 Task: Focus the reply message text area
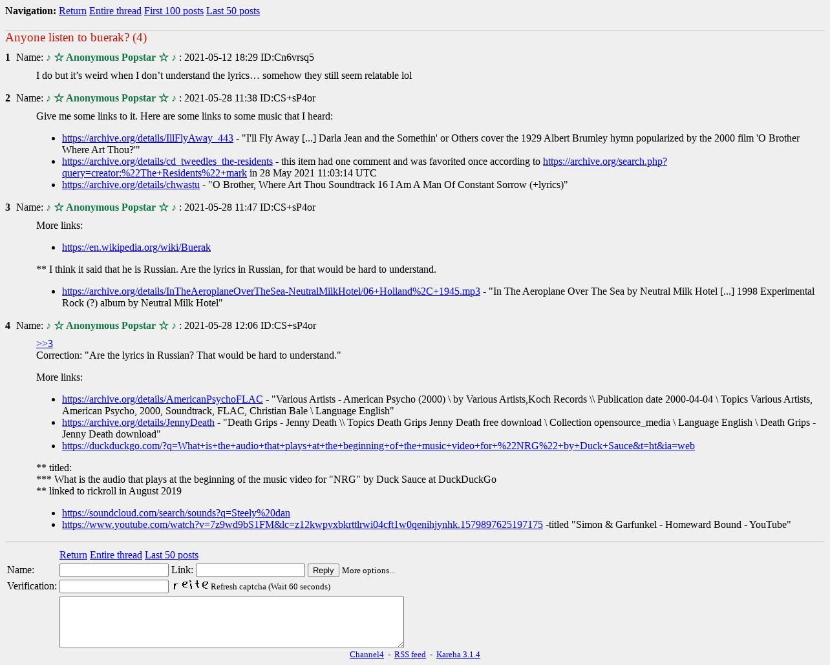tap(231, 622)
